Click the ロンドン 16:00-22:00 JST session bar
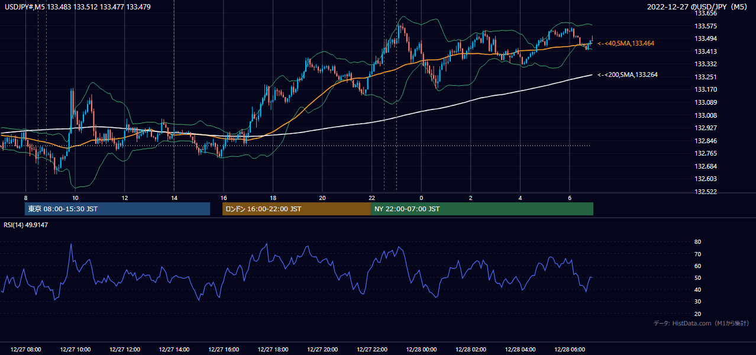The width and height of the screenshot is (756, 355). [x=296, y=209]
